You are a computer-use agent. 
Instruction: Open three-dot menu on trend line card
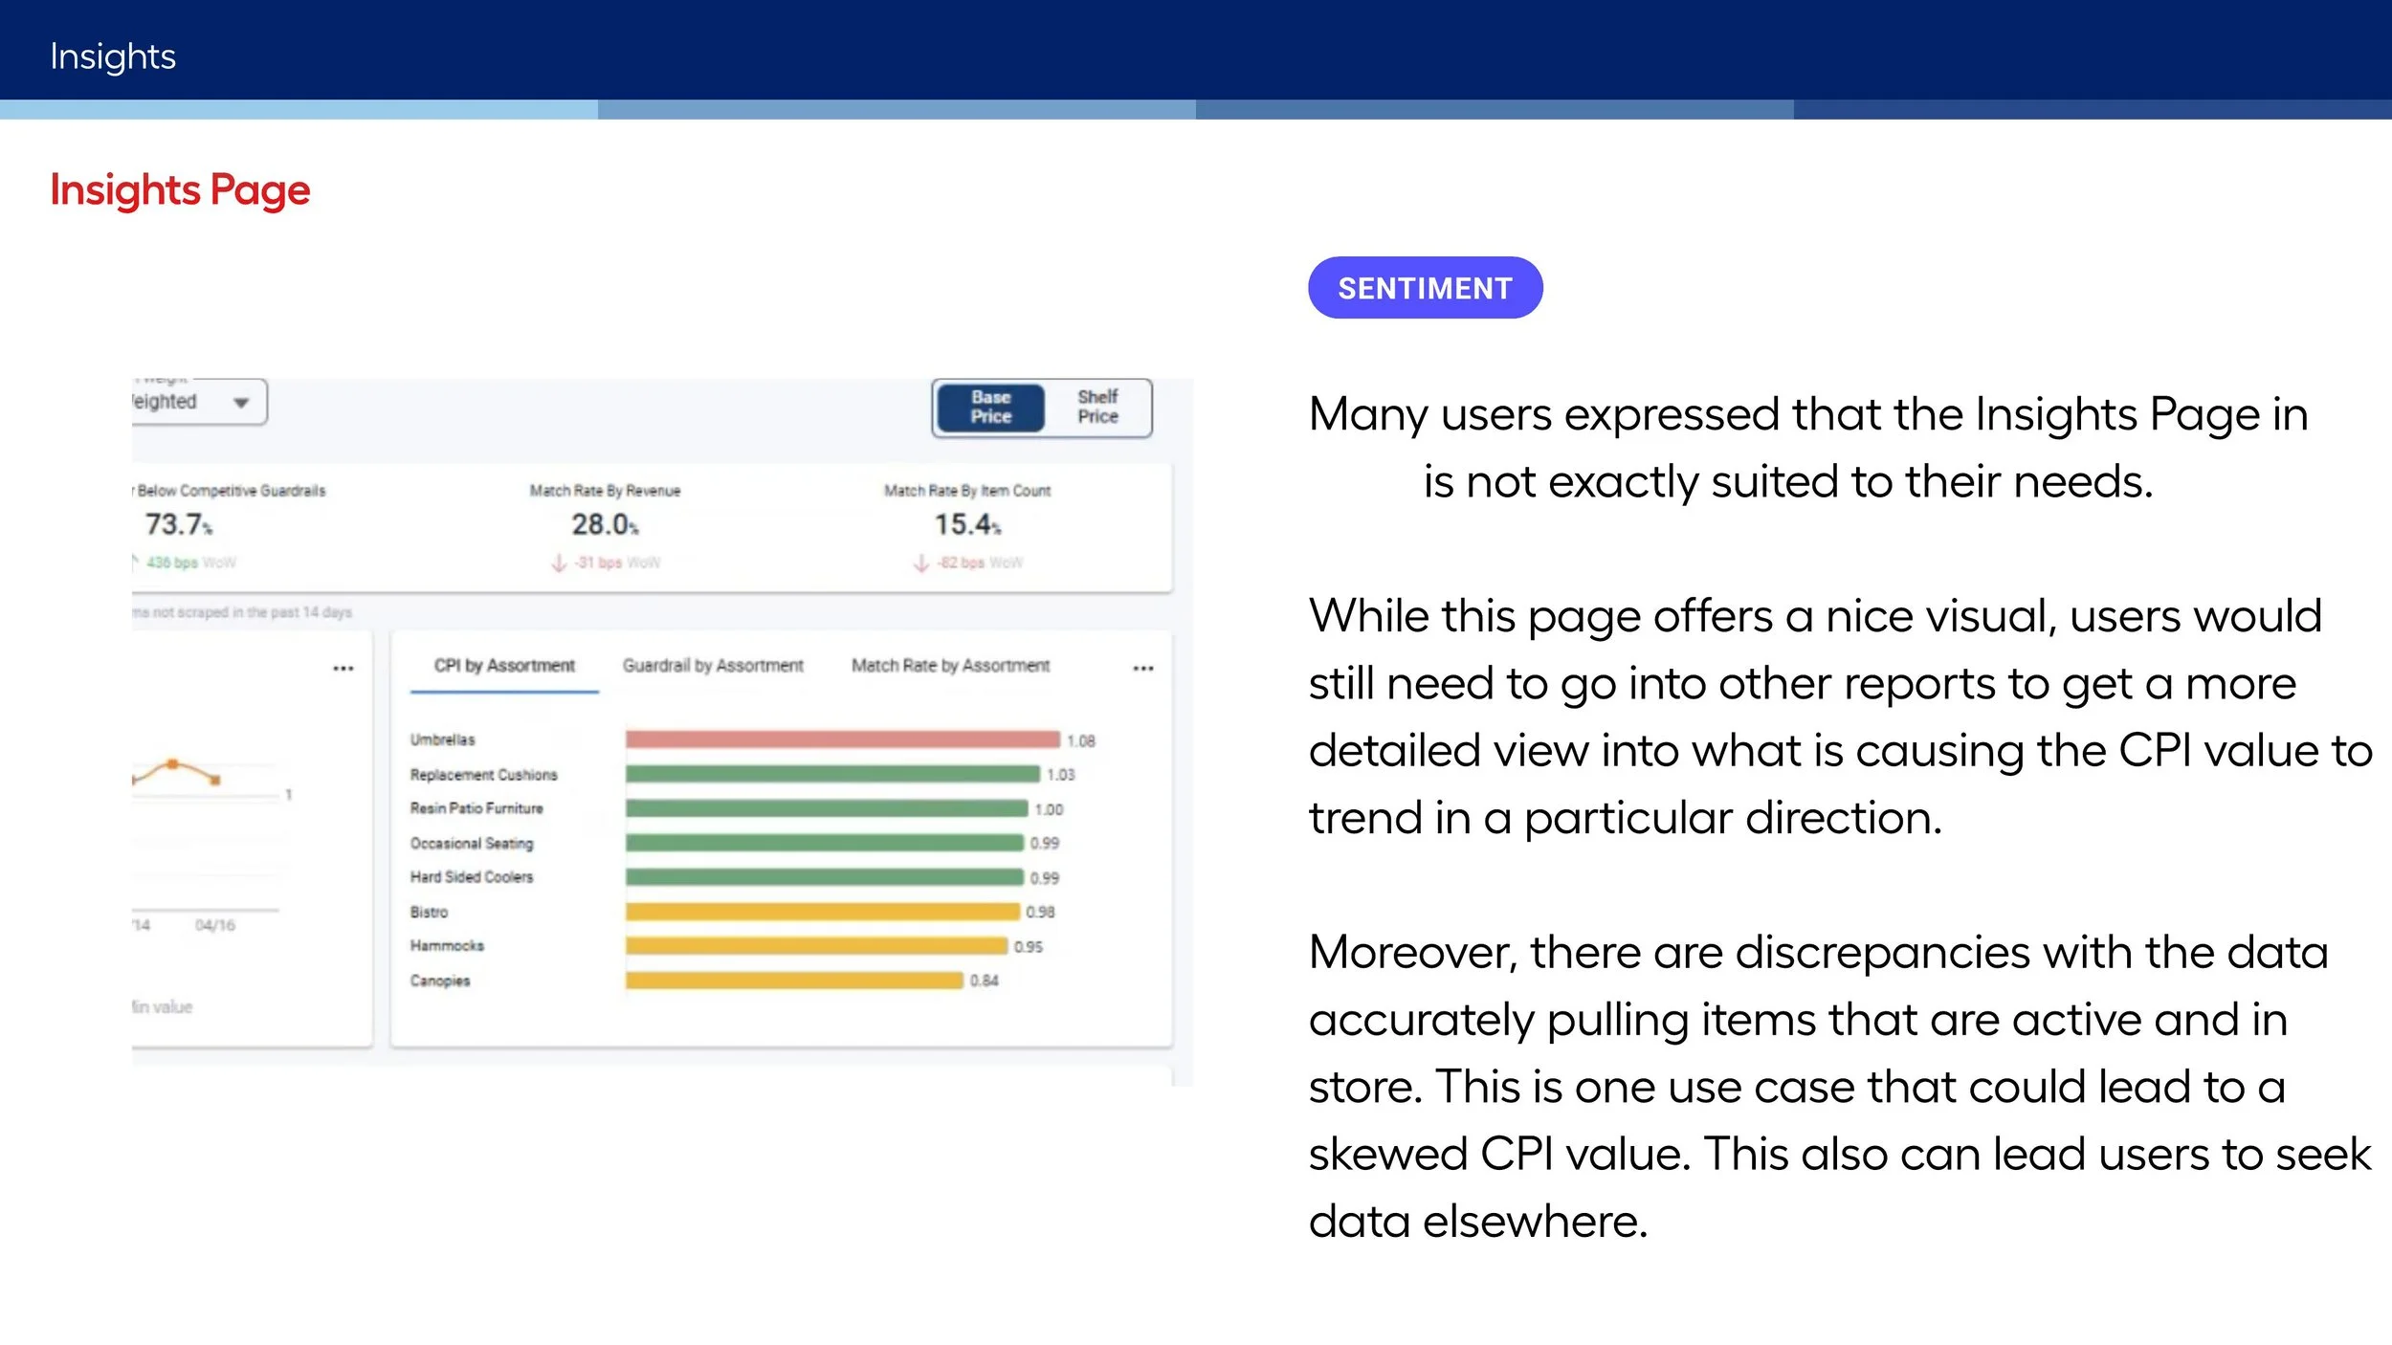pos(343,669)
